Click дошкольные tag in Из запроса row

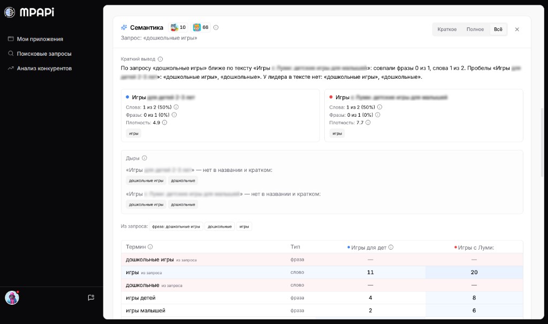(x=220, y=227)
